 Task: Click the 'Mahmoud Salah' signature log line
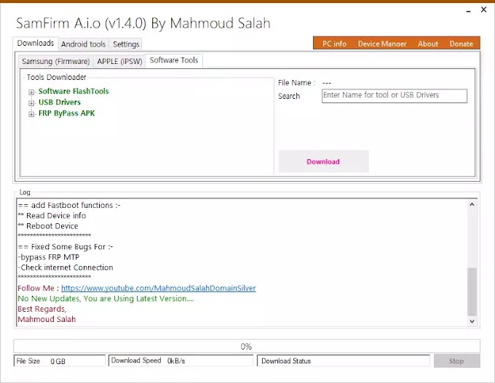pos(47,319)
